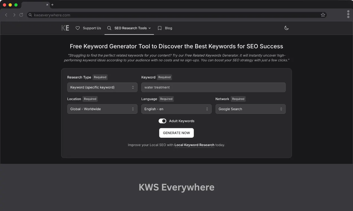The image size is (353, 211).
Task: Click the macOS green maximize window button
Action: coord(16,5)
